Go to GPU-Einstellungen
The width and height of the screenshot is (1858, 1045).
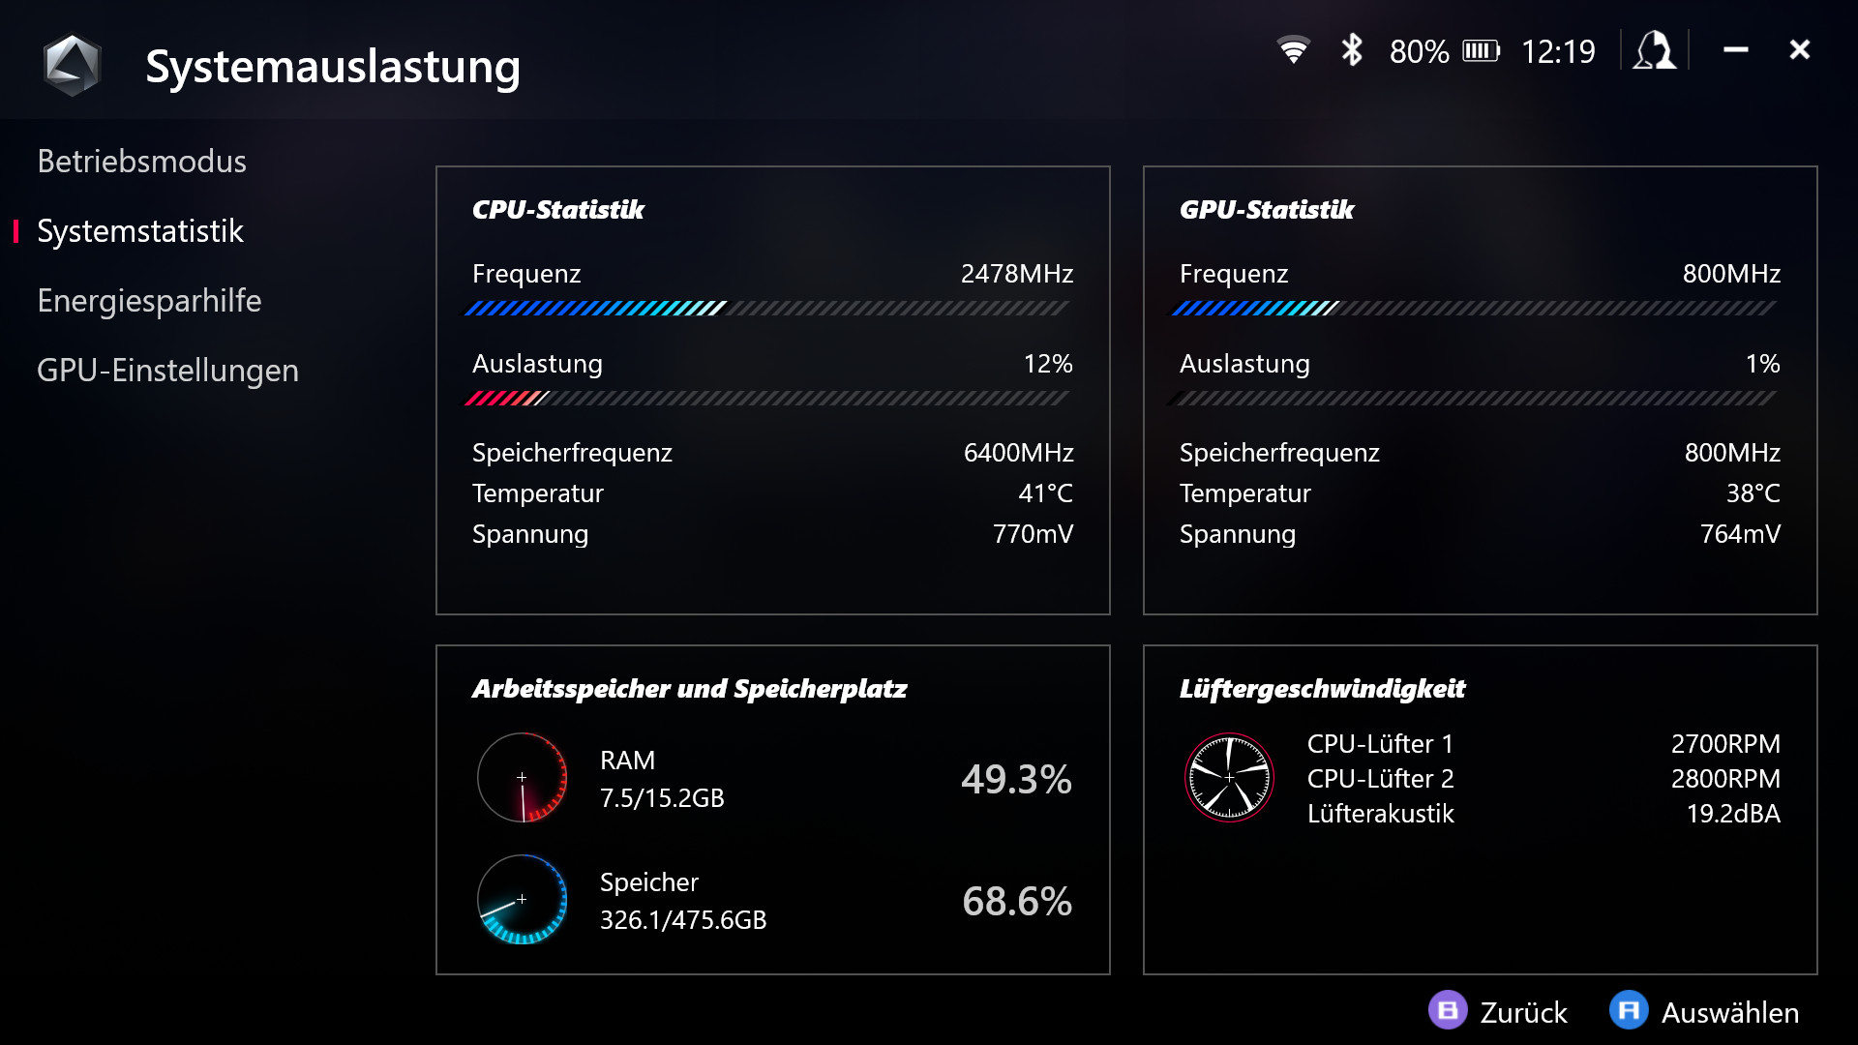click(x=167, y=371)
